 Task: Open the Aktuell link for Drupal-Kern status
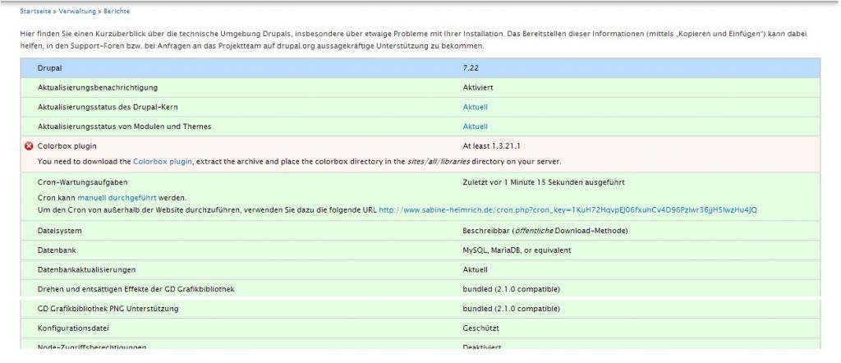(475, 107)
